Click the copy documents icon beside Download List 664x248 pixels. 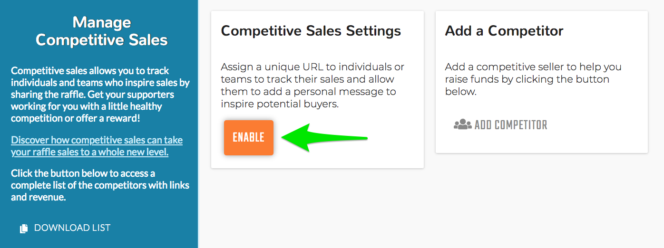(x=24, y=229)
